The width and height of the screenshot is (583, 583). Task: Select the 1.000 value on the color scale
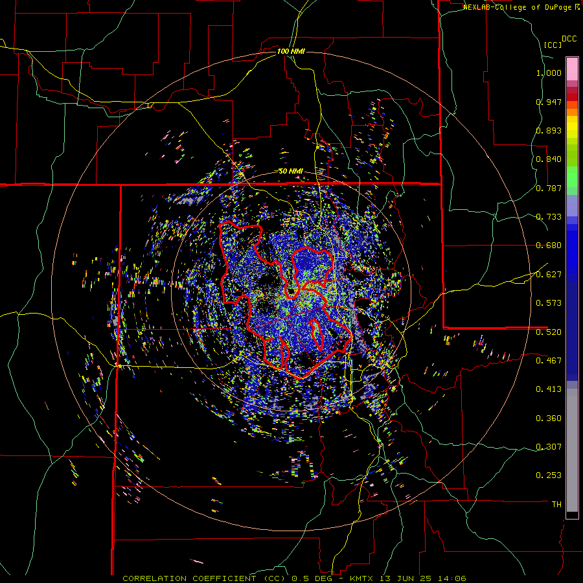(x=549, y=73)
